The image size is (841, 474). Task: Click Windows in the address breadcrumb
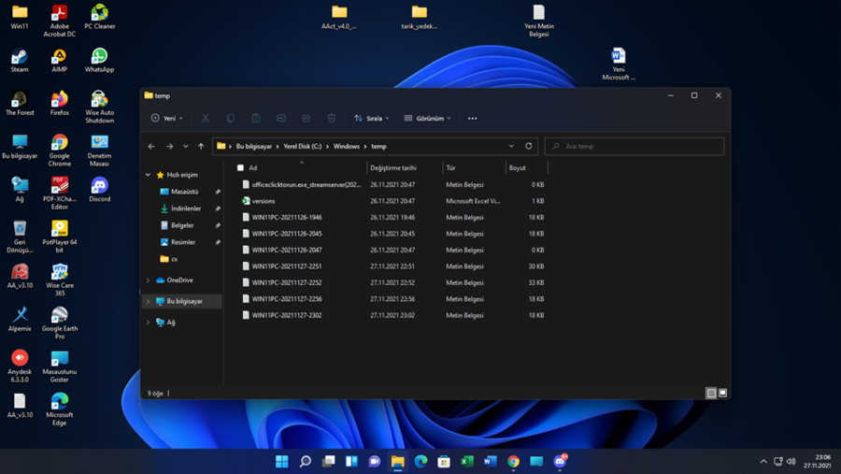[346, 147]
